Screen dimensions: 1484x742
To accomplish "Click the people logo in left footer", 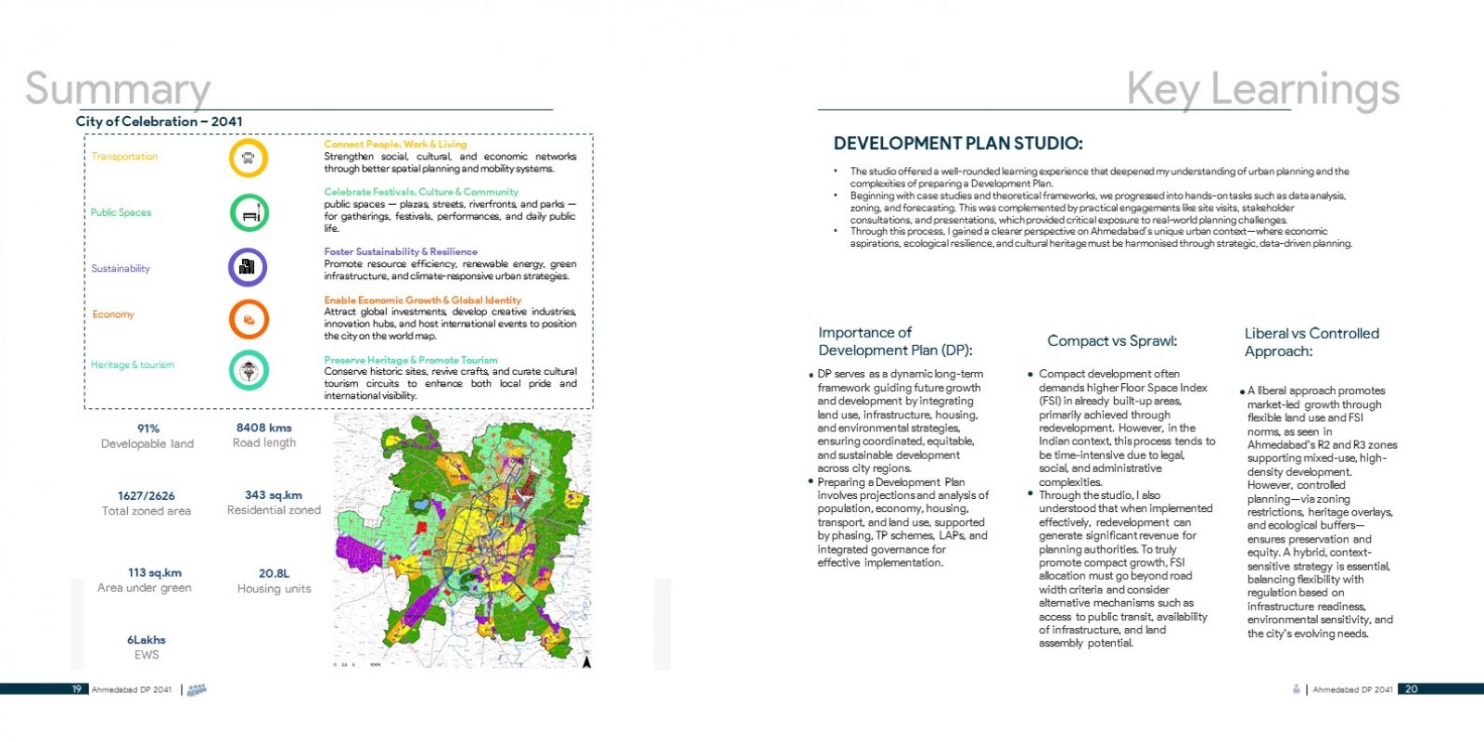I will coord(197,690).
